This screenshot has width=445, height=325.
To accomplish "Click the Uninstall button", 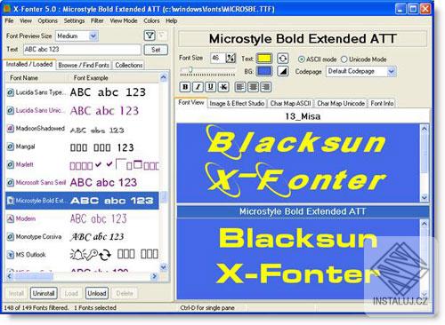I will tap(44, 293).
